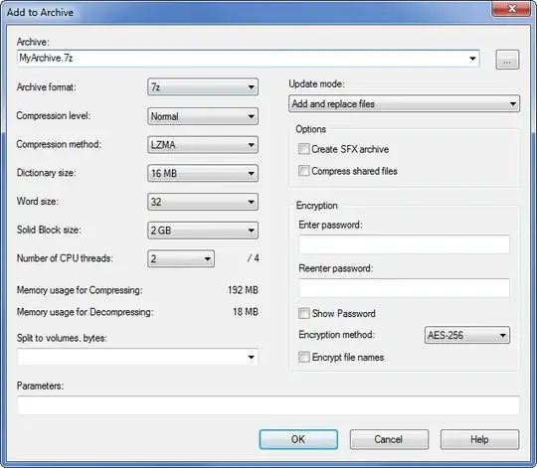Toggle the Compress shared files checkbox
The width and height of the screenshot is (537, 468).
pos(303,171)
